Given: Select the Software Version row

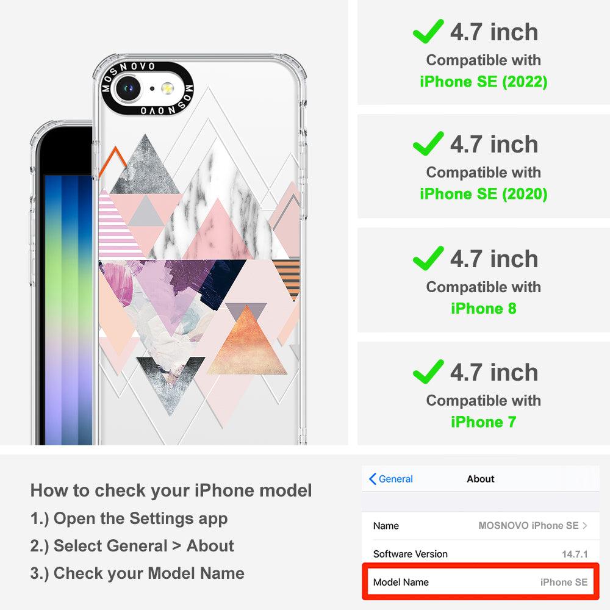Looking at the screenshot, I should coord(481,554).
